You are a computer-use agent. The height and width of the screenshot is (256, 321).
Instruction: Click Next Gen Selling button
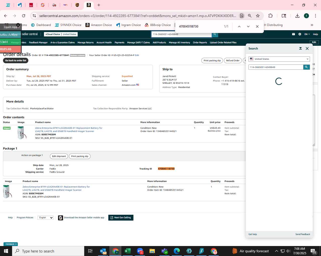pyautogui.click(x=121, y=218)
